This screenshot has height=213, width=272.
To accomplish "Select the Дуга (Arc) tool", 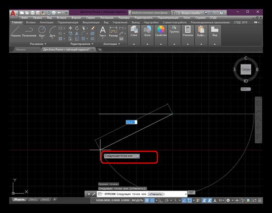I will (52, 32).
